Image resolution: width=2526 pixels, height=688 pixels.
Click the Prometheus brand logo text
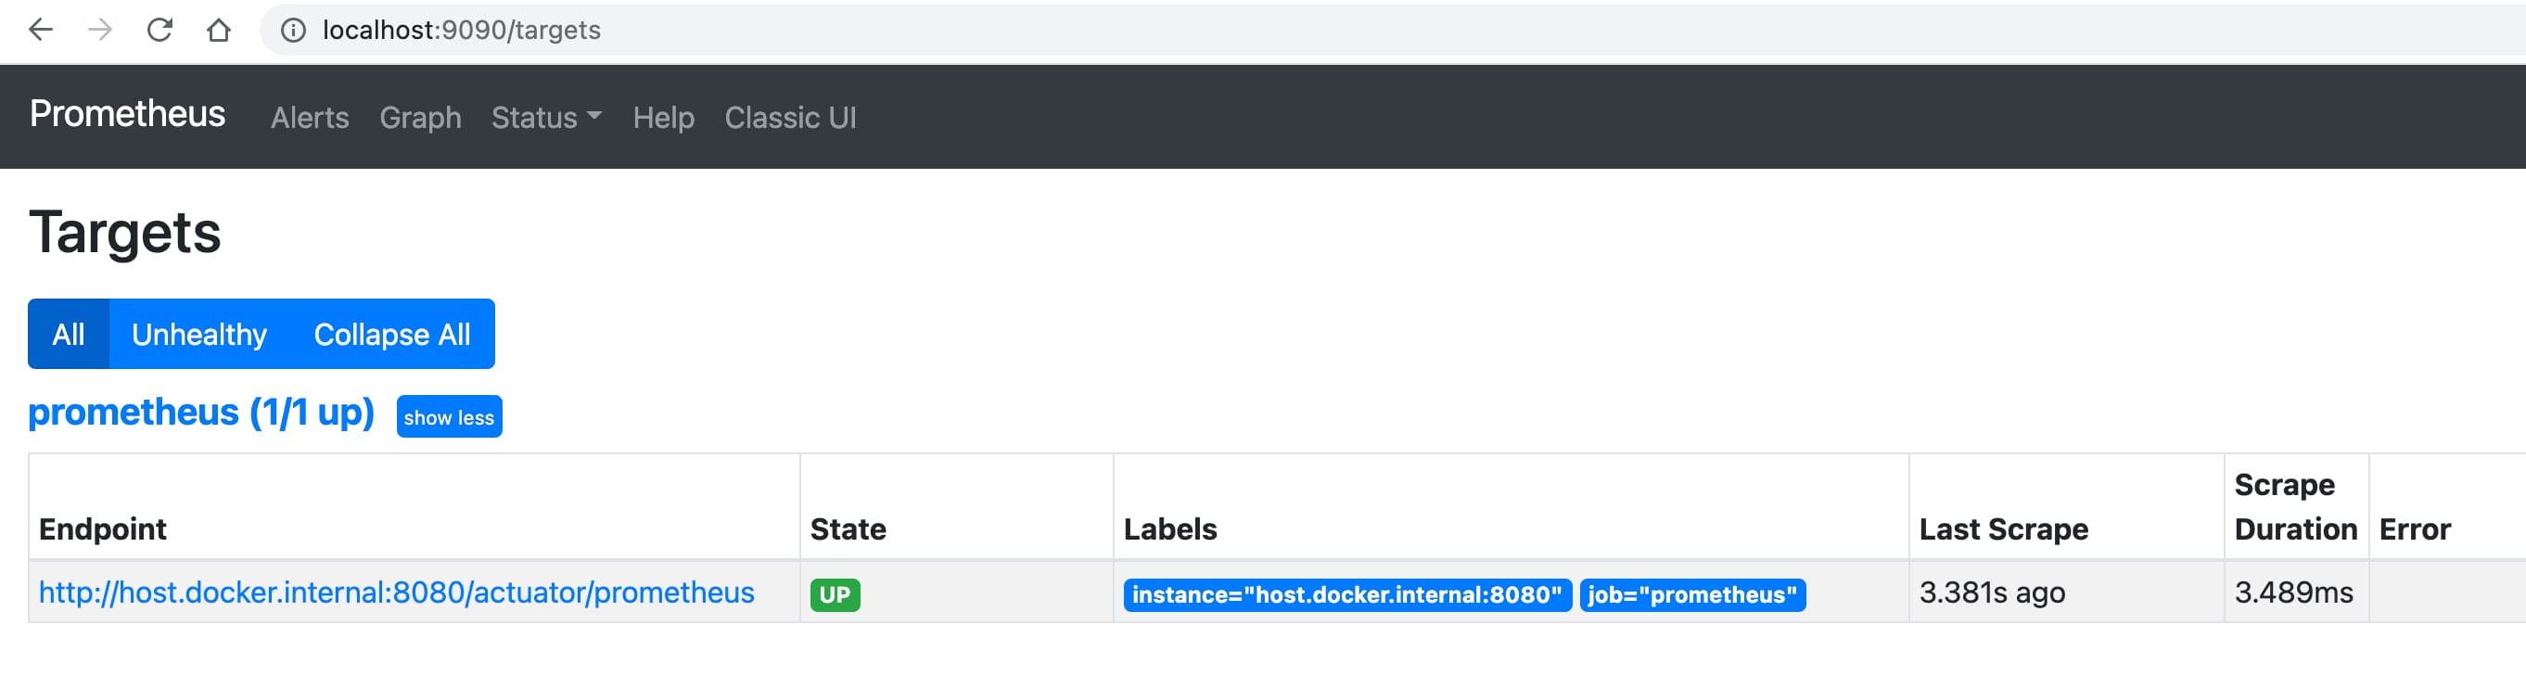pyautogui.click(x=127, y=115)
